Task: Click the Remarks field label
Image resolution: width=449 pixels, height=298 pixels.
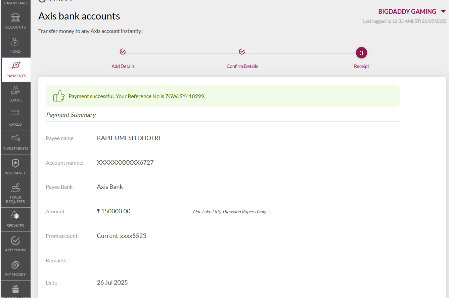Action: point(56,260)
